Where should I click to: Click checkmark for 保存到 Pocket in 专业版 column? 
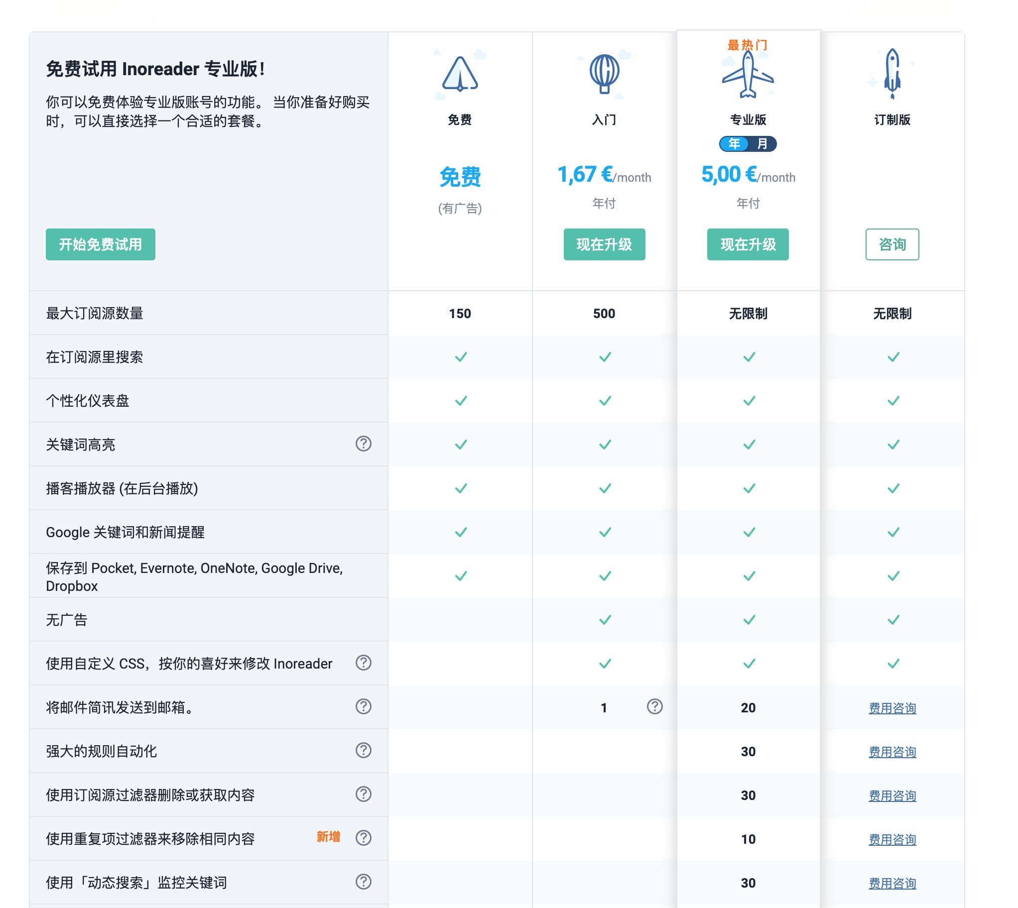pos(749,576)
